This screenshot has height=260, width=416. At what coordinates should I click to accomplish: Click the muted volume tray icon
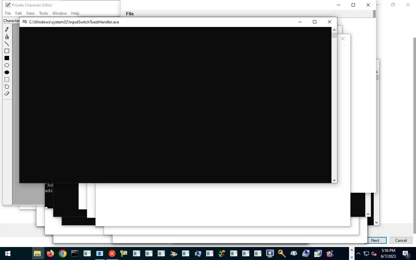click(x=374, y=254)
